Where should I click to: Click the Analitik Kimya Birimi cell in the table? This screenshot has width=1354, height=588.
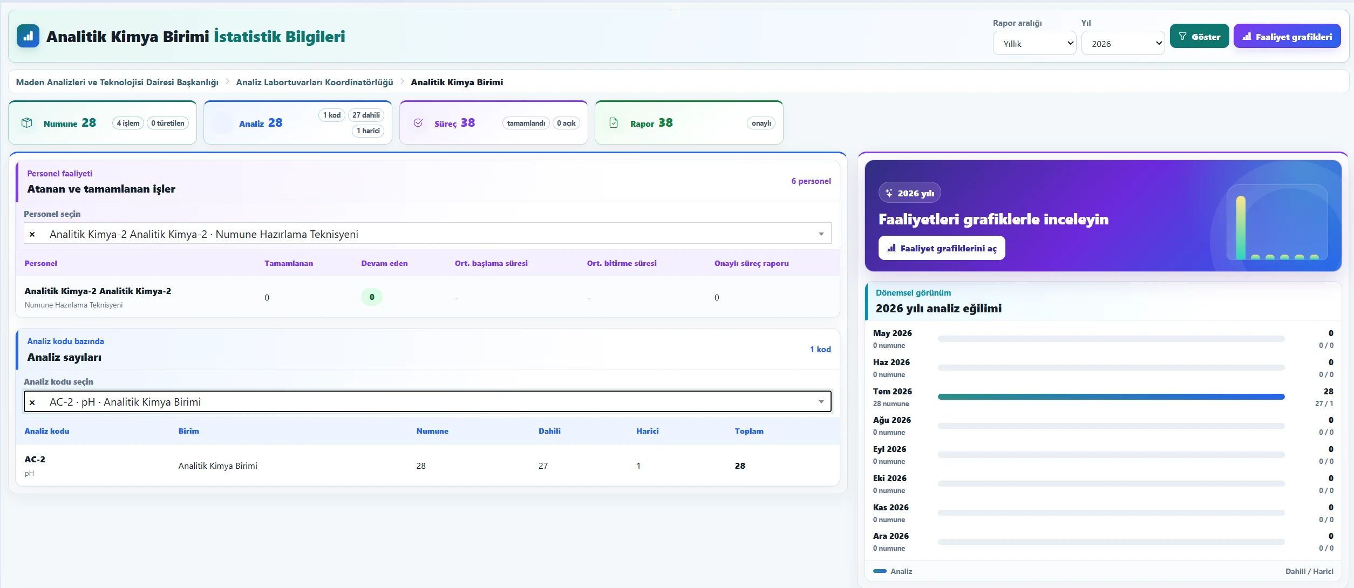(217, 466)
